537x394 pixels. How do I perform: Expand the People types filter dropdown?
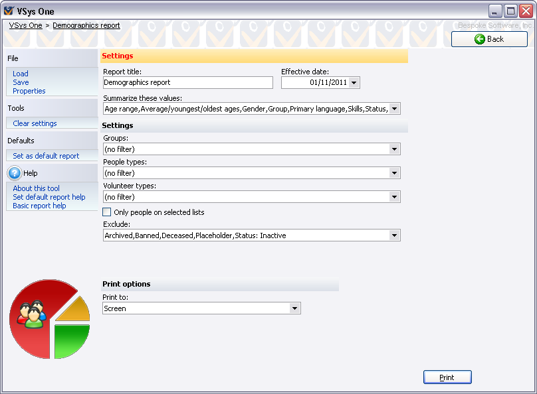click(x=394, y=173)
